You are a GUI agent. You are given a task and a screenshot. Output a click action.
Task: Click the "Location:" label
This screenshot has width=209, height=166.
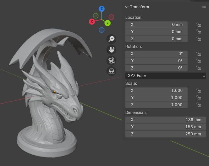click(134, 17)
